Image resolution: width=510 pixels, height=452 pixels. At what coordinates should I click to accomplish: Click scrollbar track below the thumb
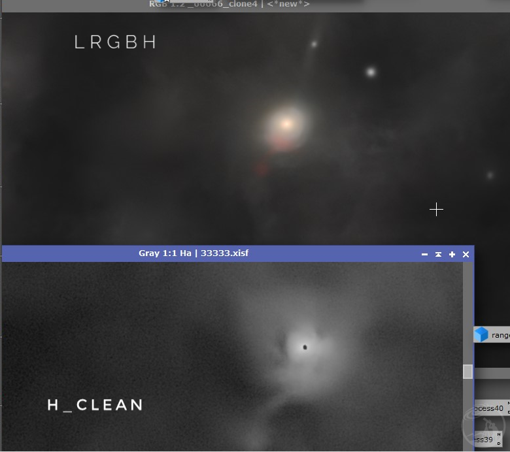coord(467,414)
